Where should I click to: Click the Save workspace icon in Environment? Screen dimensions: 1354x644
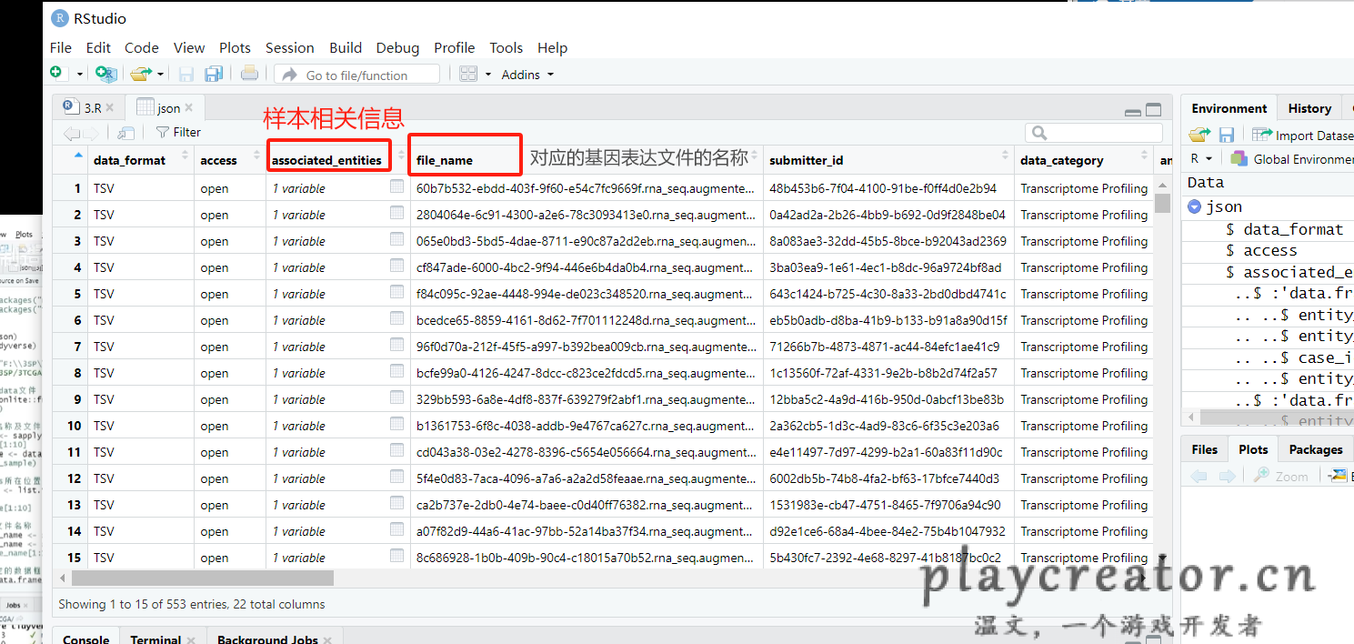(1226, 135)
